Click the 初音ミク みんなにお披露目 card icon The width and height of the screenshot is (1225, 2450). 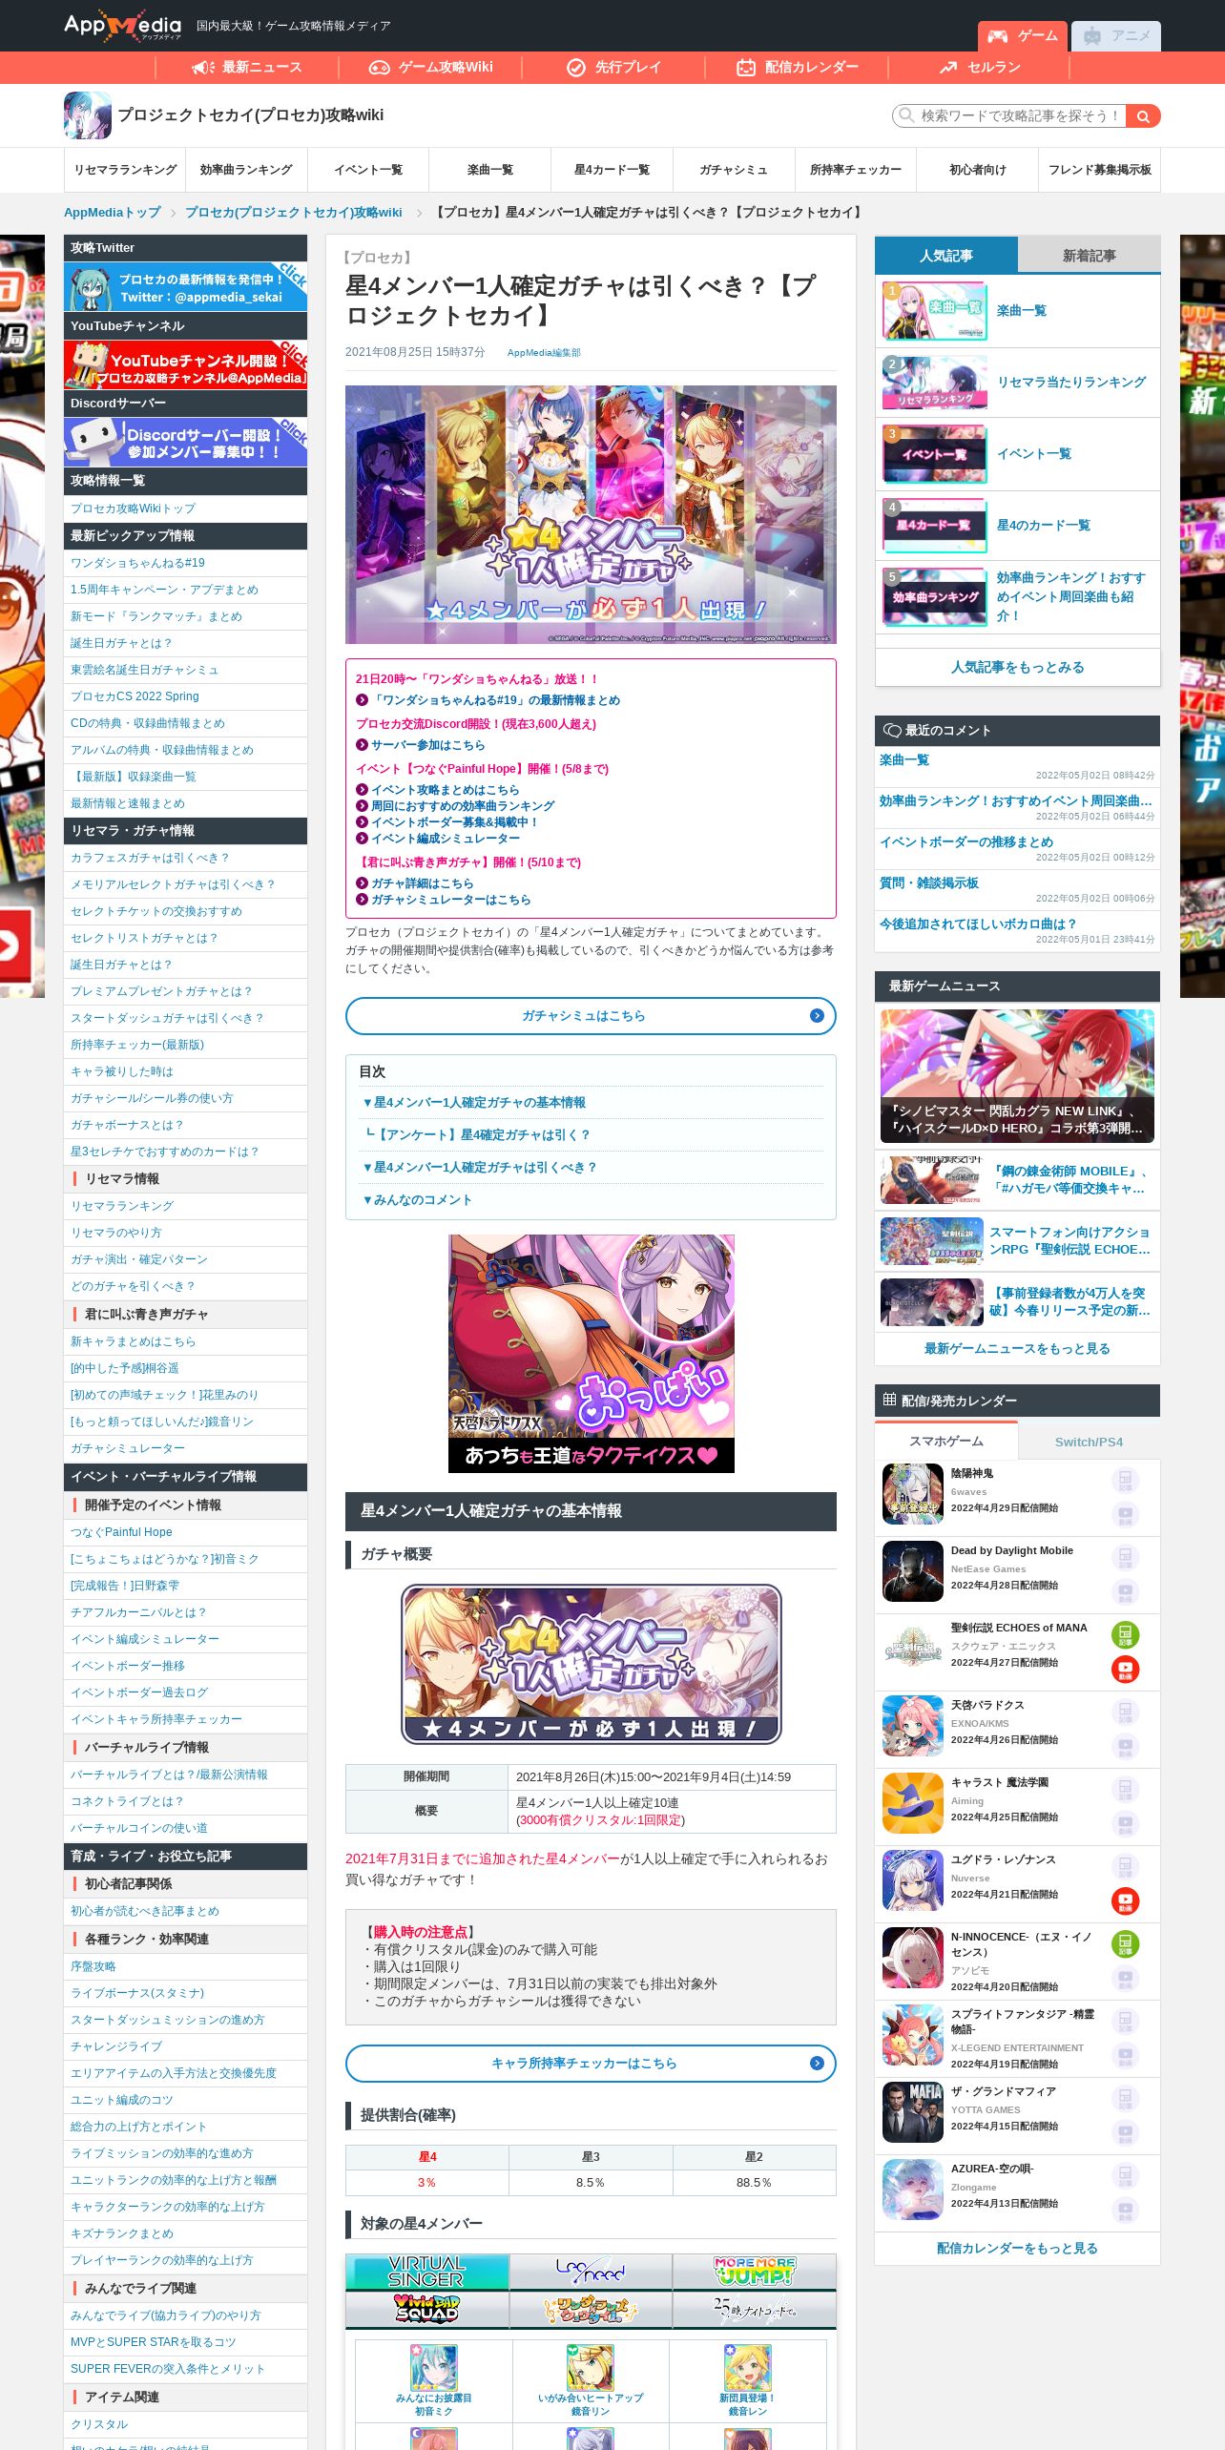(x=434, y=2367)
